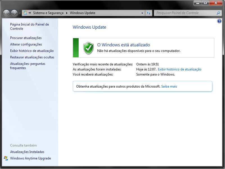Refresh the page using the address bar refresh icon
The width and height of the screenshot is (225, 169).
pos(149,13)
